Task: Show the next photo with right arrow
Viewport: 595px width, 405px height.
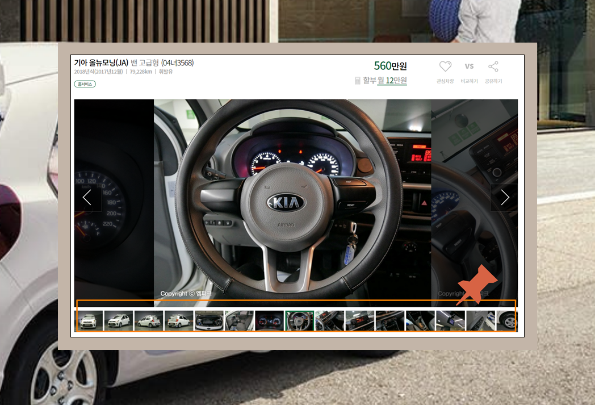Action: pos(504,197)
